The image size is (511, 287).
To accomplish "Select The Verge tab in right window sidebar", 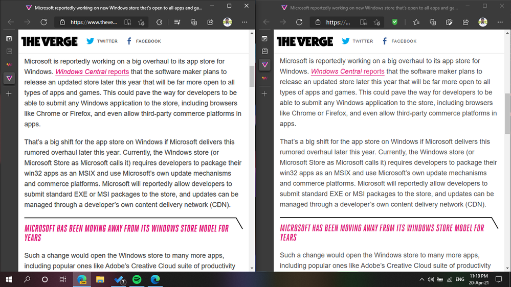I will [x=264, y=65].
